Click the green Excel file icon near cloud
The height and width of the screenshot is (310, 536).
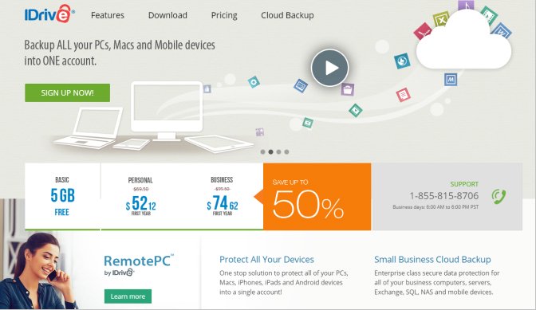pyautogui.click(x=441, y=19)
